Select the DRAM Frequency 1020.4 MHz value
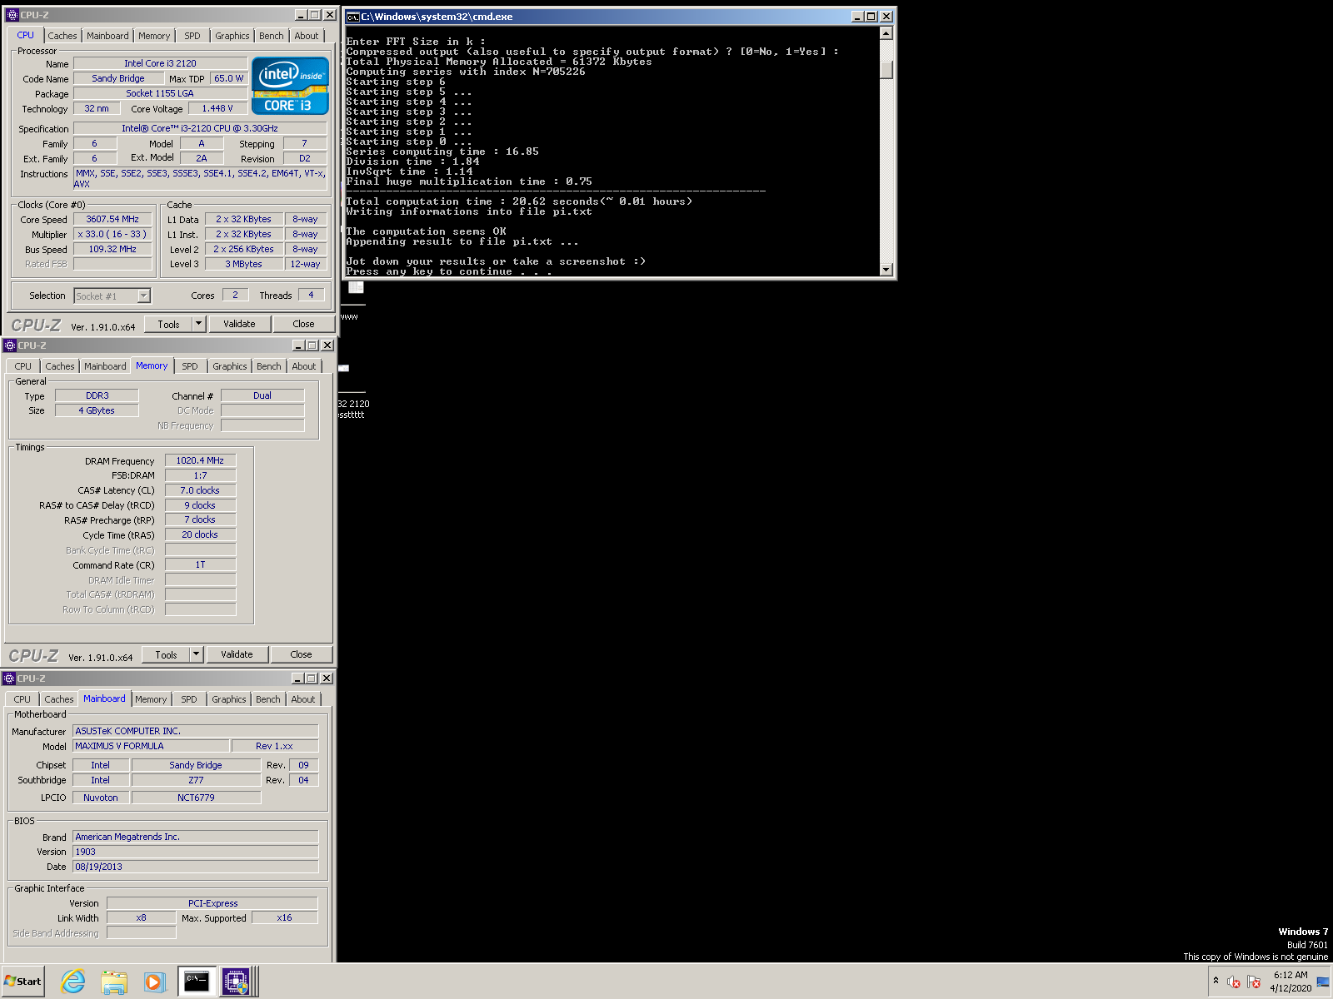This screenshot has height=999, width=1333. (200, 460)
